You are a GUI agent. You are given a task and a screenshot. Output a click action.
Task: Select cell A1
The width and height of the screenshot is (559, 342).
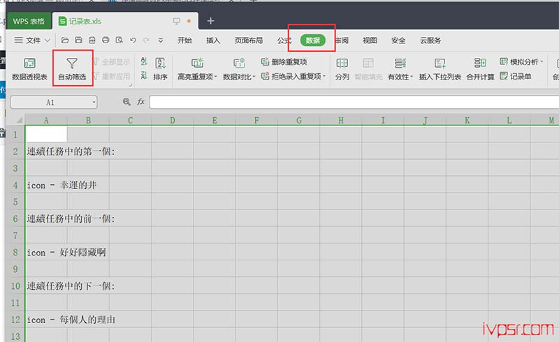(46, 134)
